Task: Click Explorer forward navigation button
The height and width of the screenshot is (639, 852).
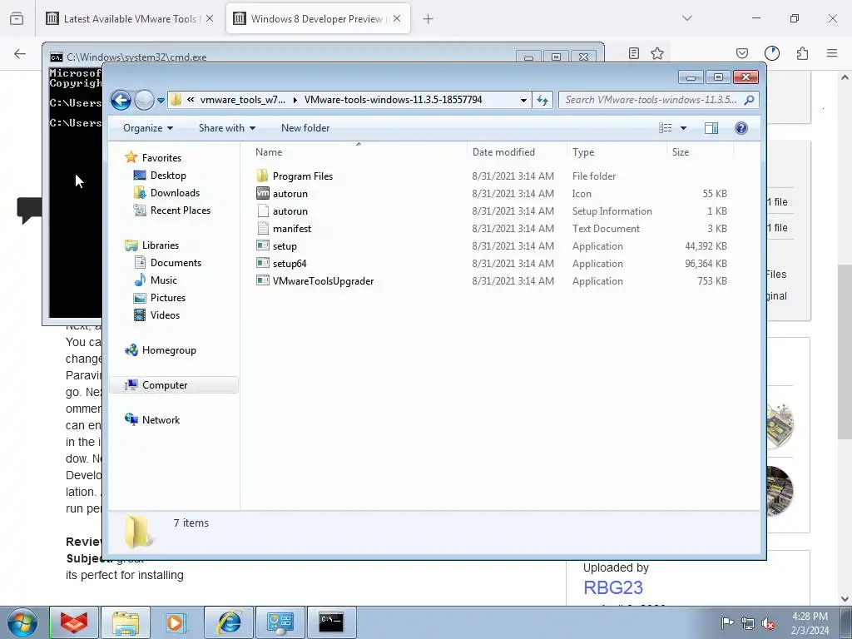Action: tap(144, 100)
